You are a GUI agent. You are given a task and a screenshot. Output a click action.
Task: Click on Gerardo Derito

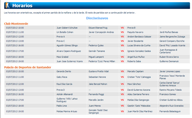coord(64,71)
